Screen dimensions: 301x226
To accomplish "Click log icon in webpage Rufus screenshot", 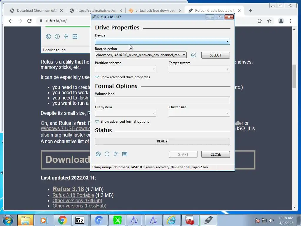I will point(75,36).
